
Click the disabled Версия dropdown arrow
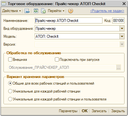pos(122,44)
